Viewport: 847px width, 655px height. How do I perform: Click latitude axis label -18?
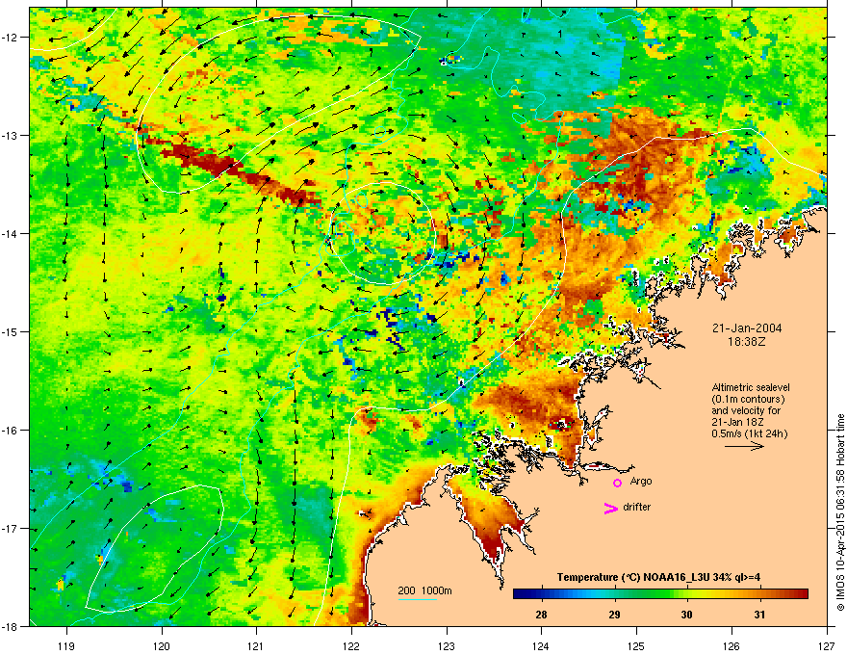pos(11,626)
